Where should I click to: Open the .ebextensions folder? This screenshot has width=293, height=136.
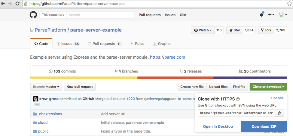pyautogui.click(x=50, y=114)
